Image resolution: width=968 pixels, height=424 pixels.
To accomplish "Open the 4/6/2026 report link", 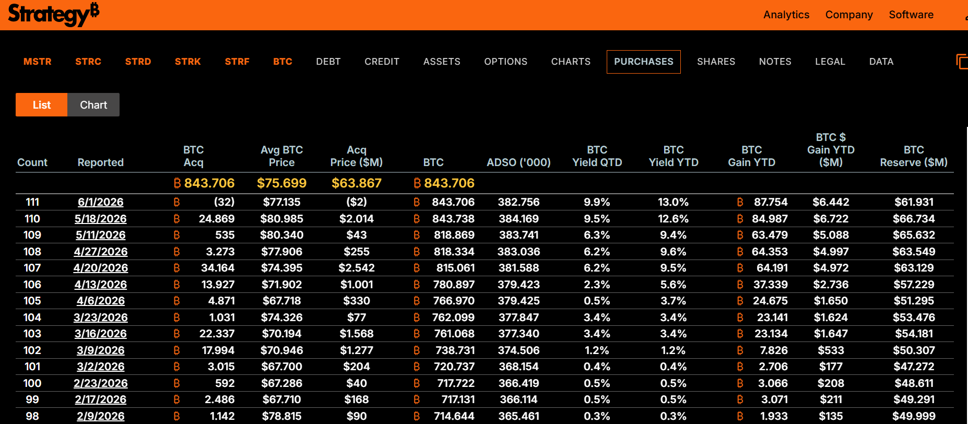I will [101, 301].
